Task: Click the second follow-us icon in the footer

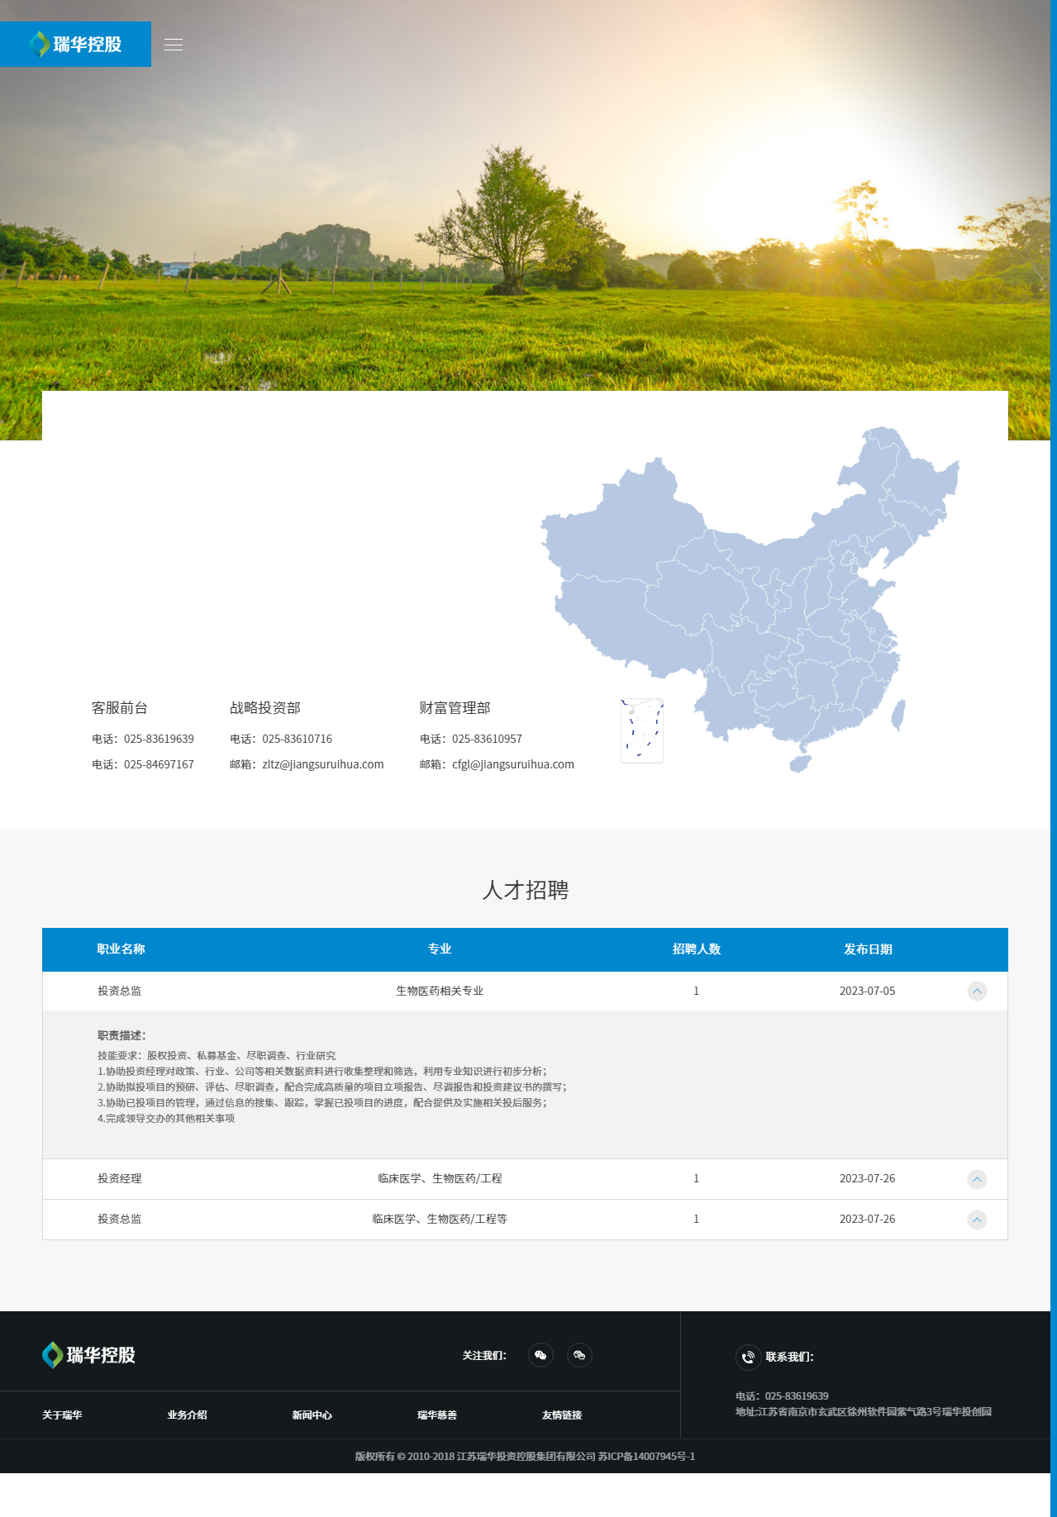Action: pos(579,1355)
